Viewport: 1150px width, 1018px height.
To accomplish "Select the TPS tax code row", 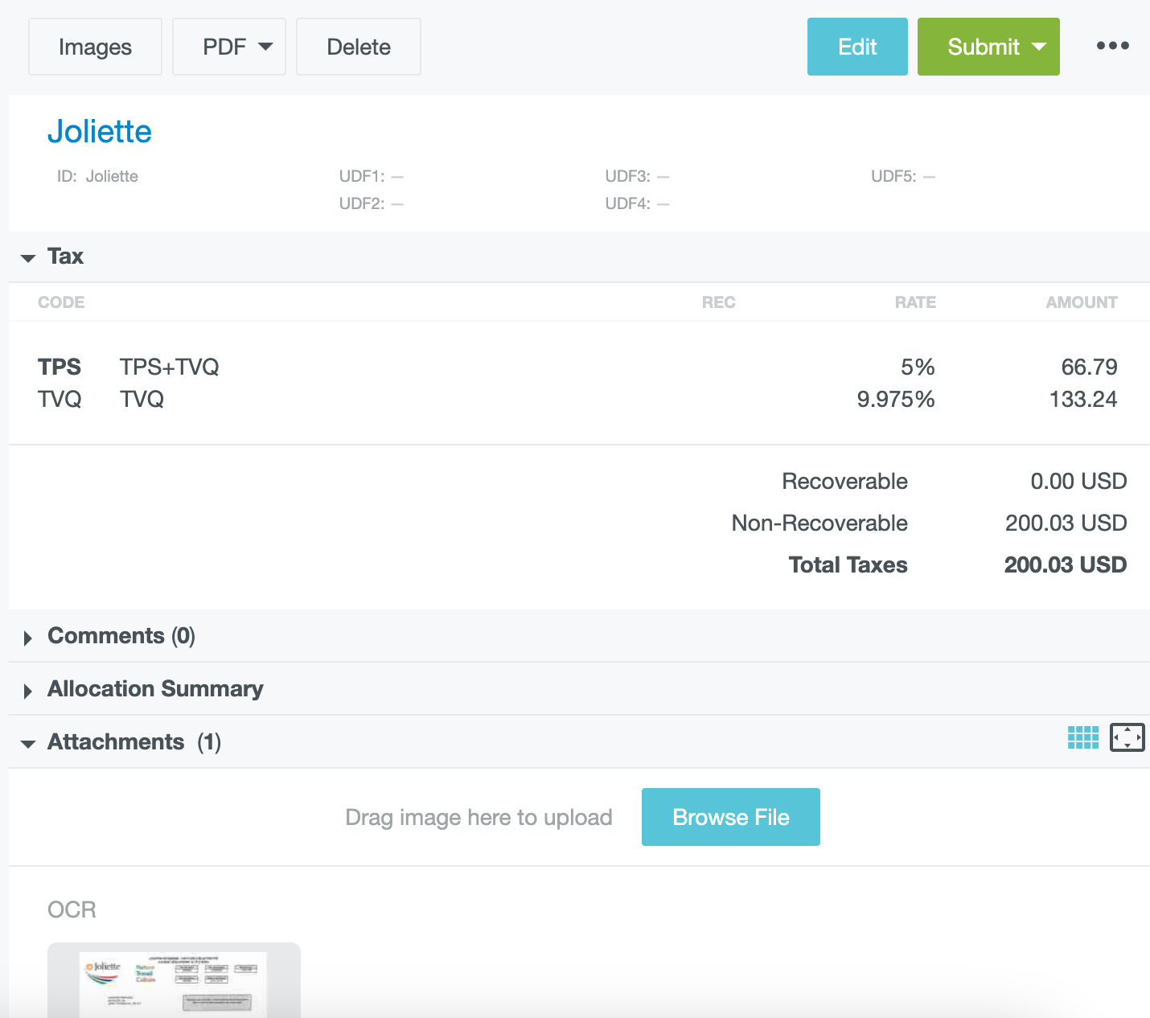I will pos(579,367).
